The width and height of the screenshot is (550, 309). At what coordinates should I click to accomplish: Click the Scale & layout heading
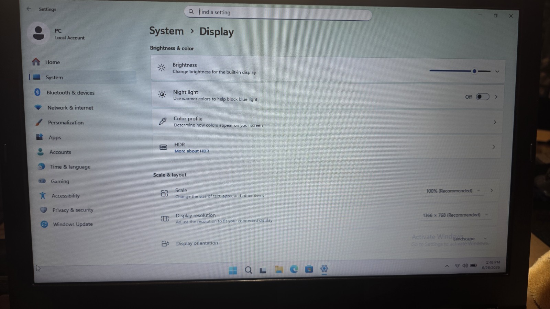pyautogui.click(x=170, y=175)
